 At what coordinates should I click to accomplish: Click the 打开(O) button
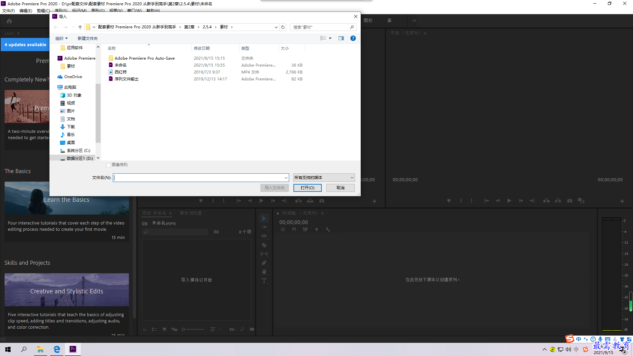click(x=307, y=188)
